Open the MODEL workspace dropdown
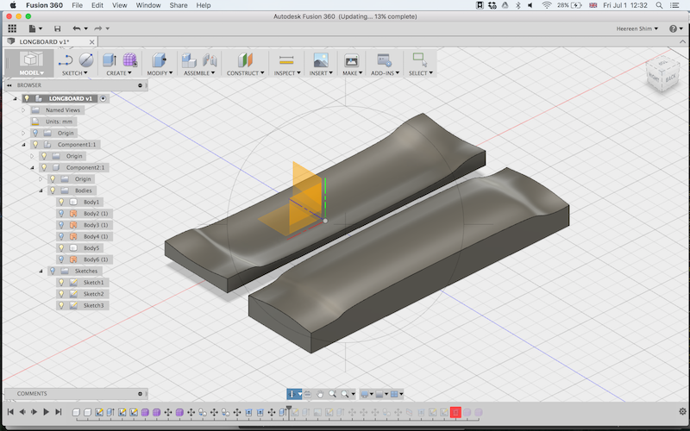This screenshot has height=431, width=690. pyautogui.click(x=31, y=73)
